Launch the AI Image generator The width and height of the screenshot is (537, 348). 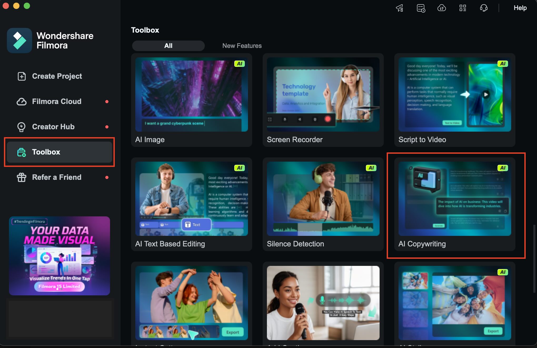coord(191,95)
